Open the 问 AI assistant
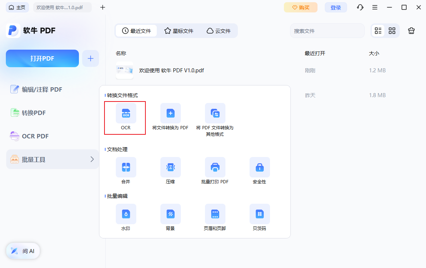Viewport: 426px width, 268px height. [23, 251]
